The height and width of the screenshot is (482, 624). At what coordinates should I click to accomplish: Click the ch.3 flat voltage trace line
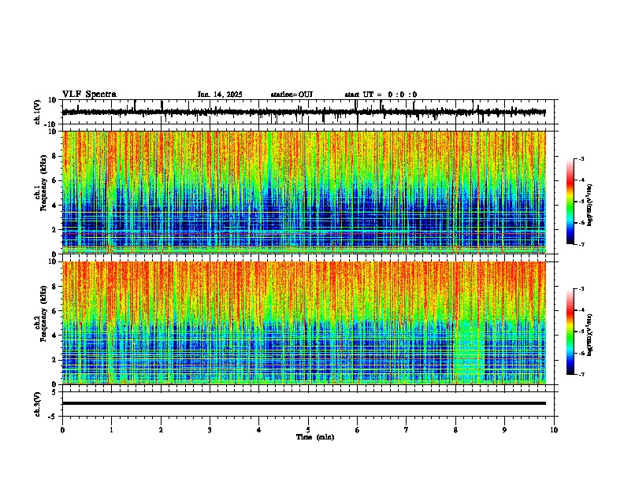click(x=304, y=403)
